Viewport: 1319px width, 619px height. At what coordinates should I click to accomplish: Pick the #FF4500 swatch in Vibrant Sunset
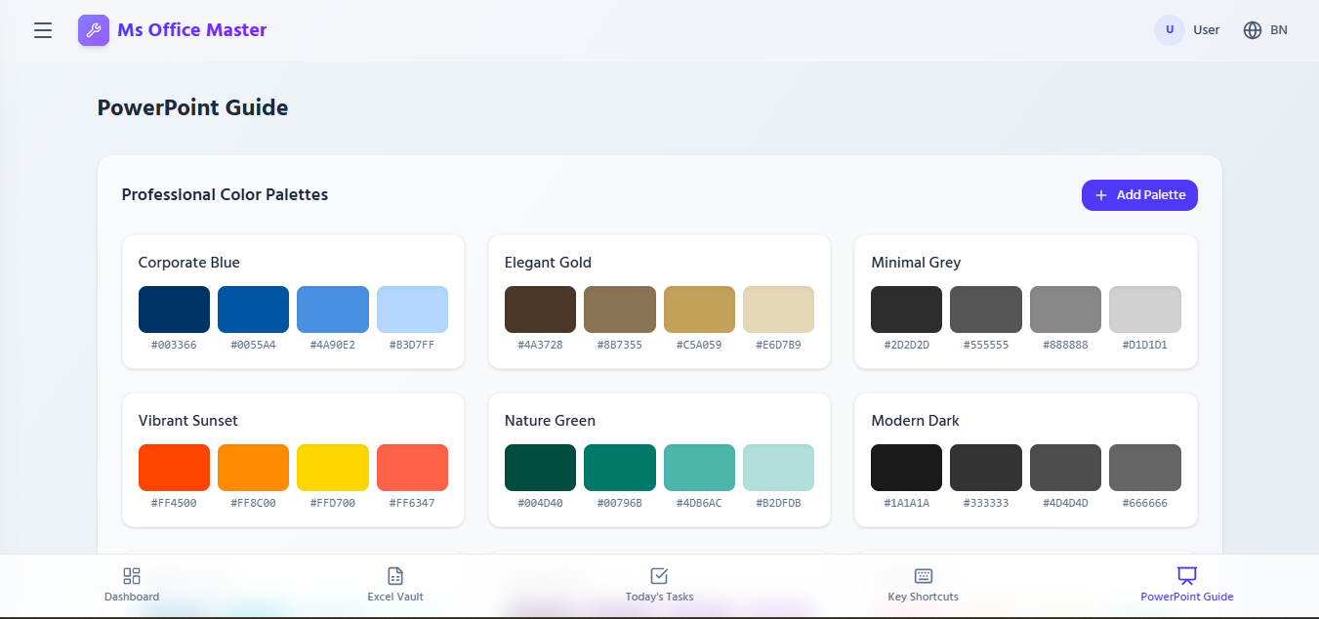pyautogui.click(x=174, y=468)
